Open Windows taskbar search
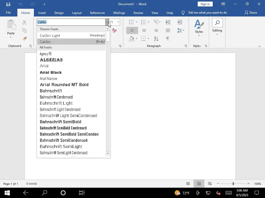Image resolution: width=265 pixels, height=198 pixels. click(45, 193)
